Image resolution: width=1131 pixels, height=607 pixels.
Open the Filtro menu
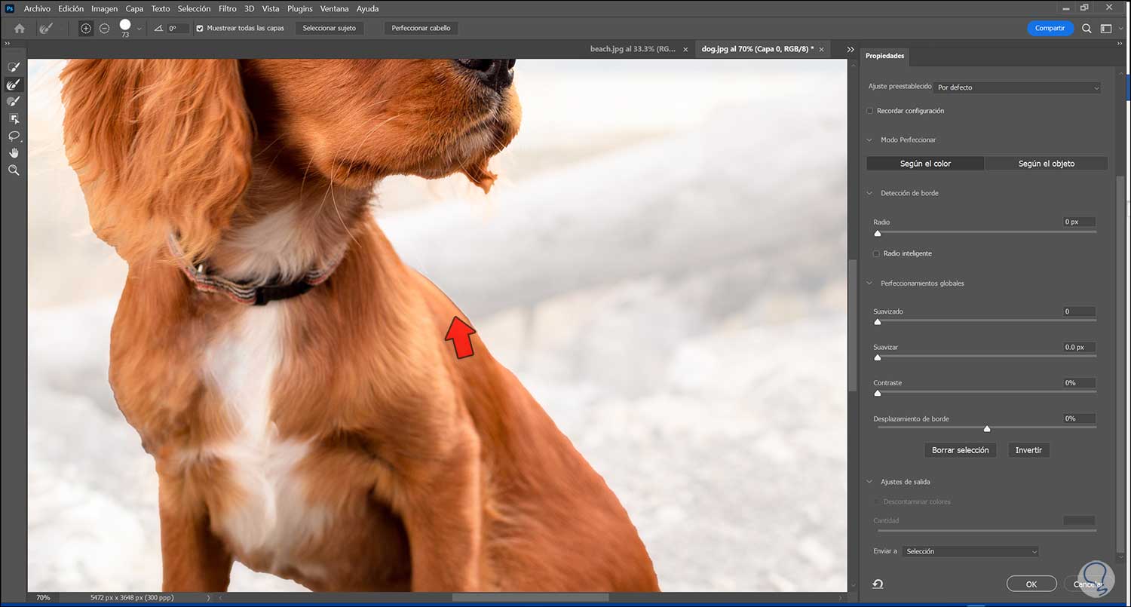coord(227,9)
